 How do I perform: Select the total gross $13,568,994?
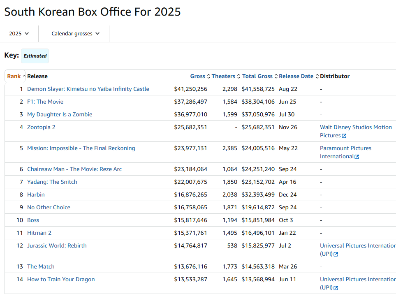(x=258, y=279)
